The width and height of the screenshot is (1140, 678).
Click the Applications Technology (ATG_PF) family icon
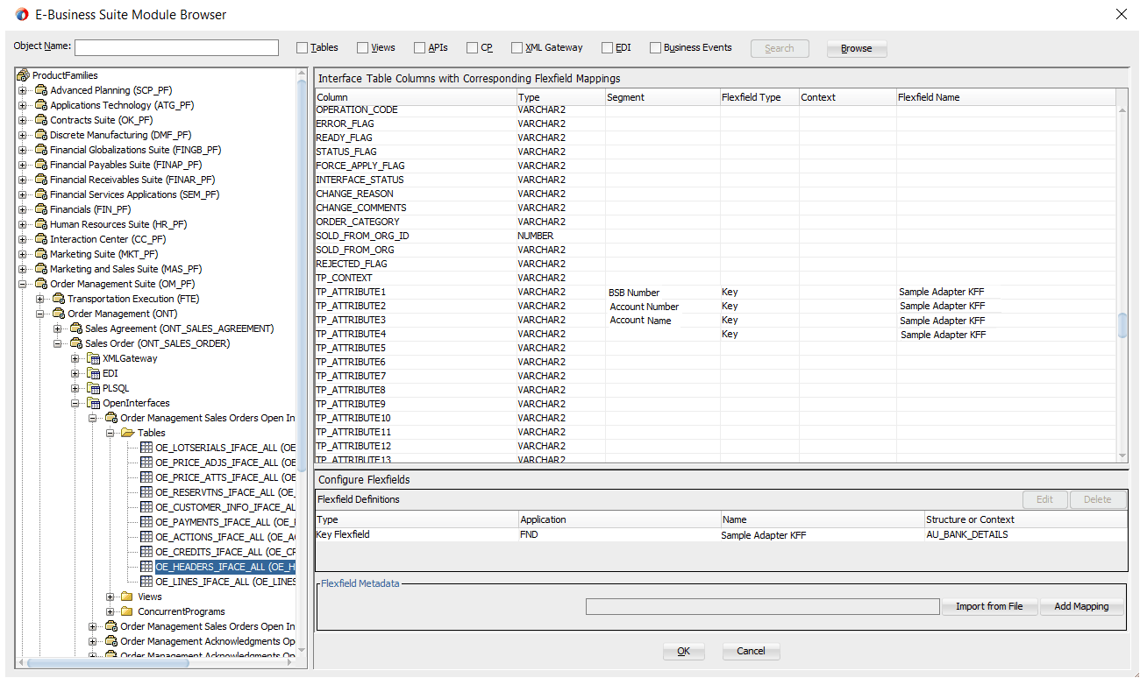tap(40, 105)
